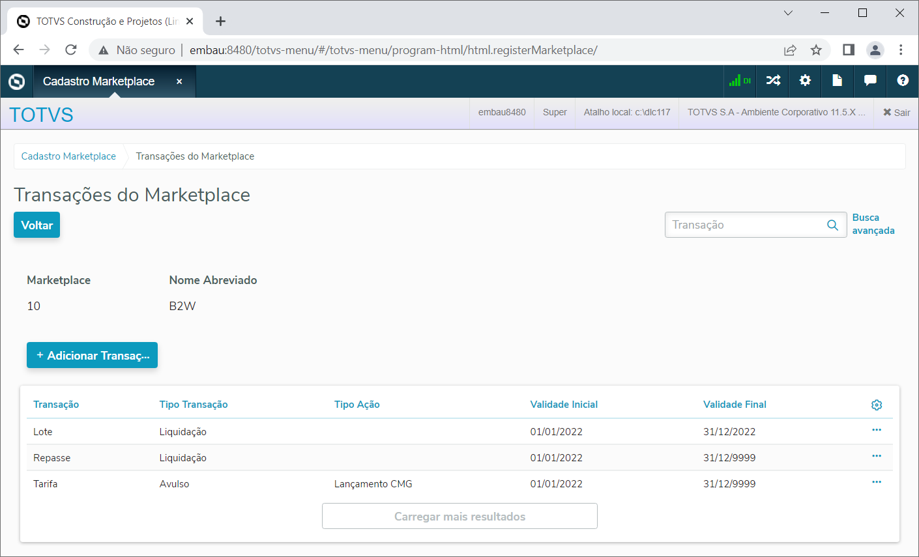Click the Lote transaction cell

click(x=43, y=432)
